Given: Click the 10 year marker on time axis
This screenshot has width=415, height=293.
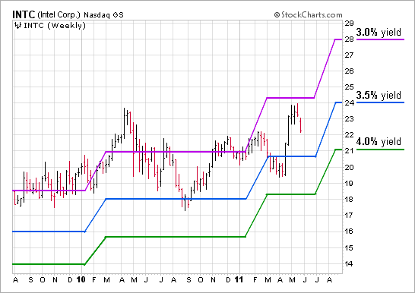Looking at the screenshot, I should click(x=81, y=279).
